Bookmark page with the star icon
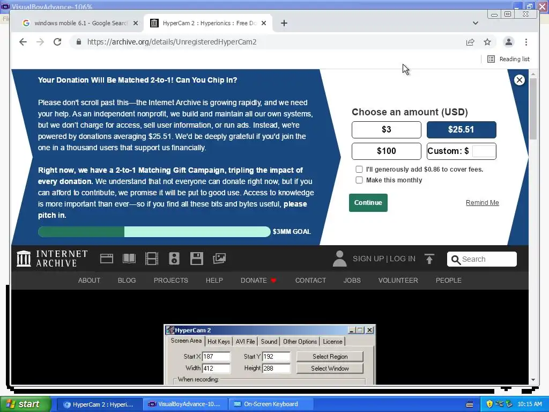 pos(487,42)
